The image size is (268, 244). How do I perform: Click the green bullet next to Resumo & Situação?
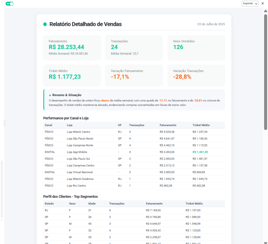50,95
